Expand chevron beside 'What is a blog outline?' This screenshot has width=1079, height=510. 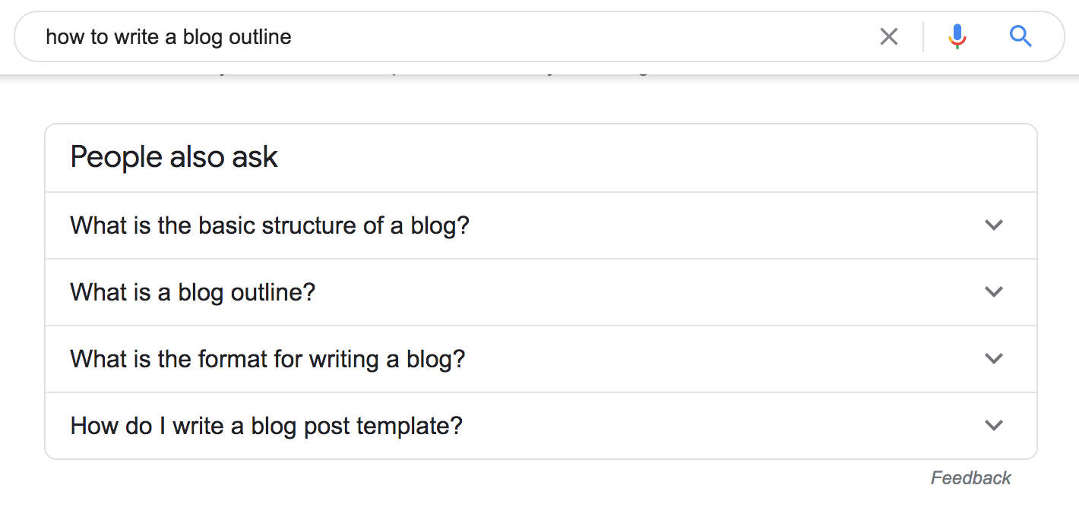pos(994,292)
